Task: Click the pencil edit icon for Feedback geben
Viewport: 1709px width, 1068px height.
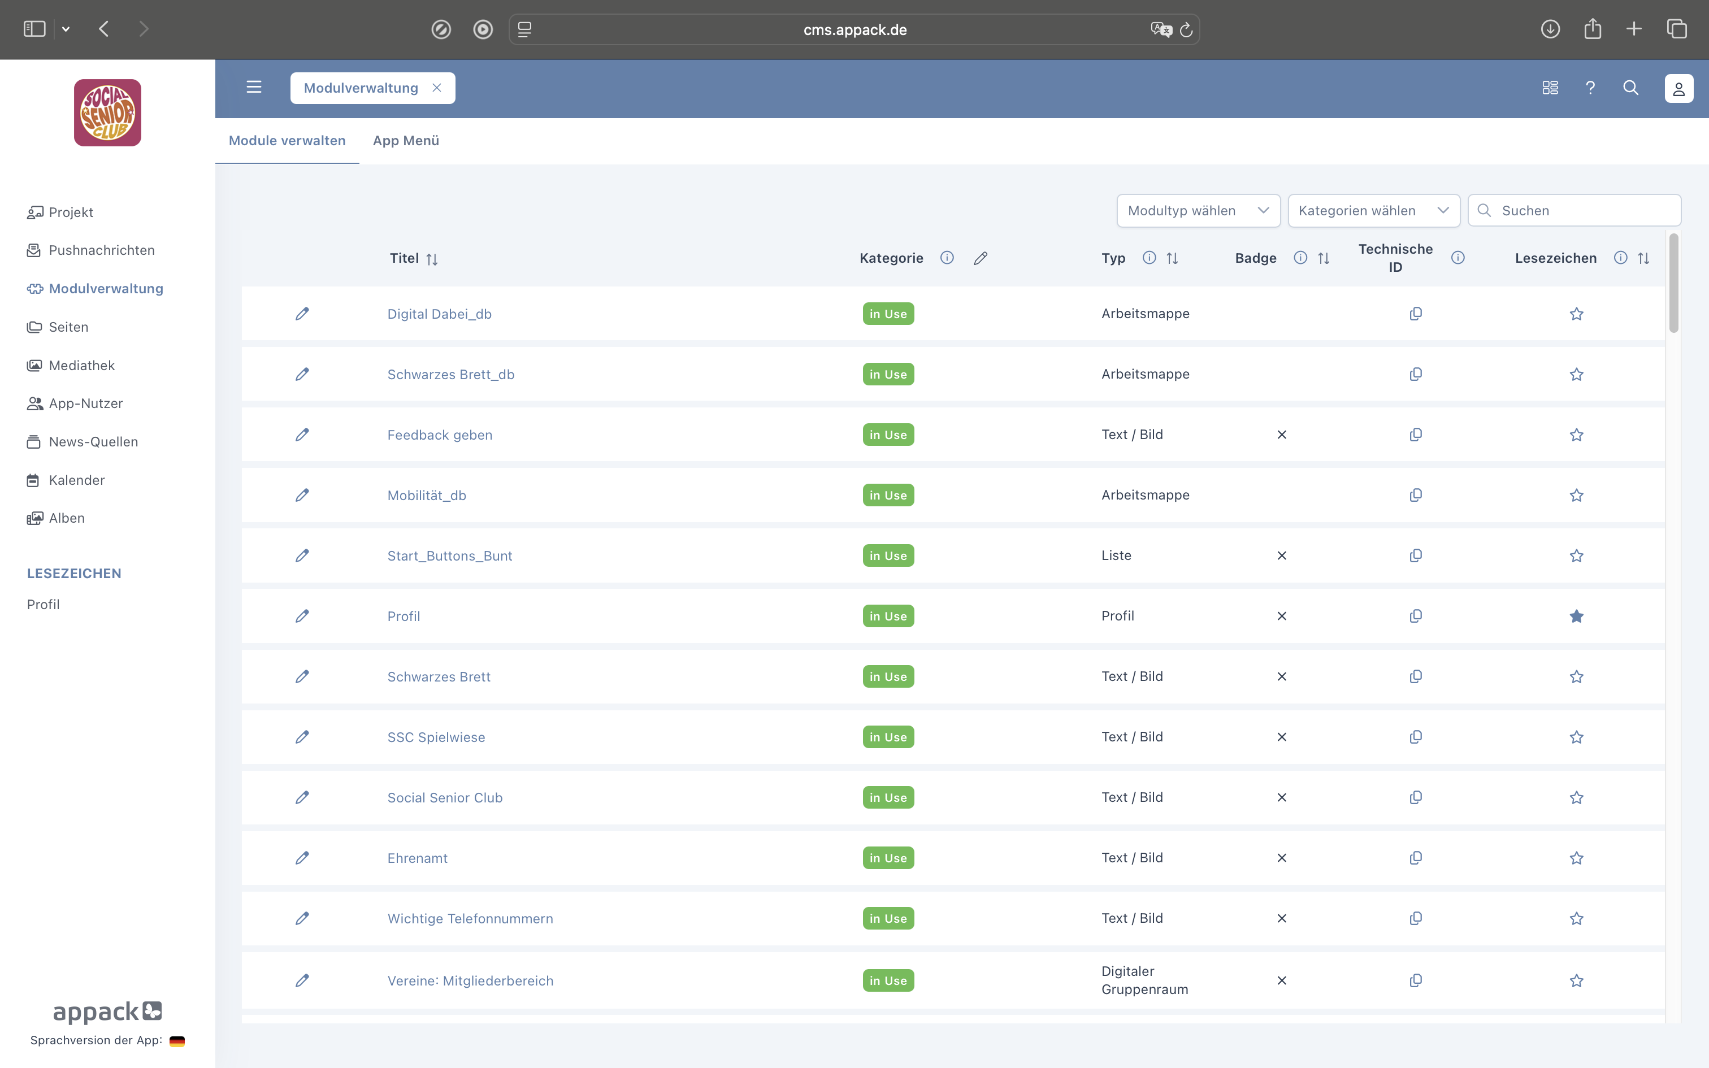Action: tap(302, 435)
